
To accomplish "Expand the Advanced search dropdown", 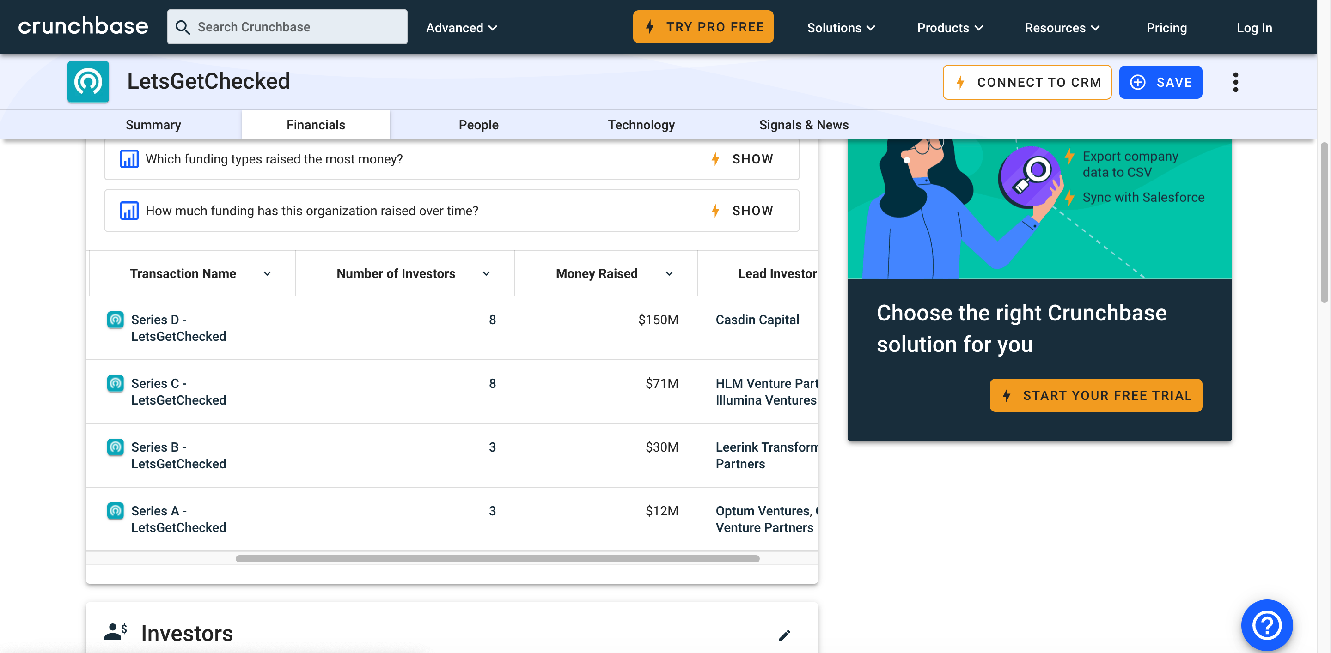I will point(461,28).
